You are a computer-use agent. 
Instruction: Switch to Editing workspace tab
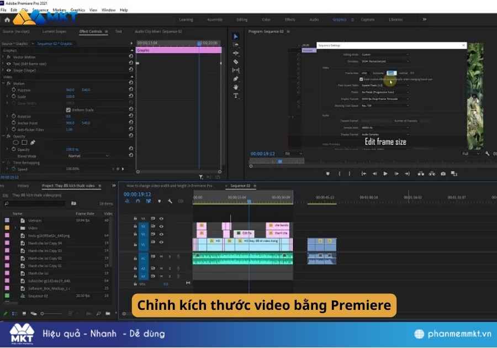[242, 20]
